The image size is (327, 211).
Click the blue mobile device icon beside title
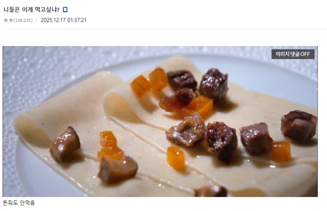pyautogui.click(x=65, y=10)
